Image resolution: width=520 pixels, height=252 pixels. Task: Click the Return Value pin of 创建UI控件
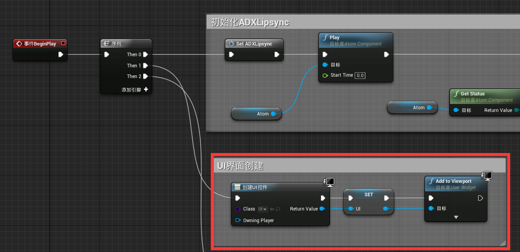(322, 209)
